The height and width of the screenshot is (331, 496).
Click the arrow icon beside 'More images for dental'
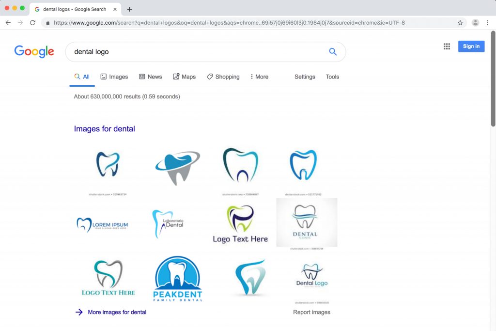pos(79,312)
